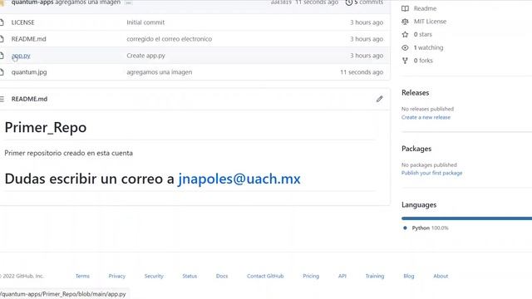Open the Releases heading link
The image size is (532, 299).
(x=416, y=92)
